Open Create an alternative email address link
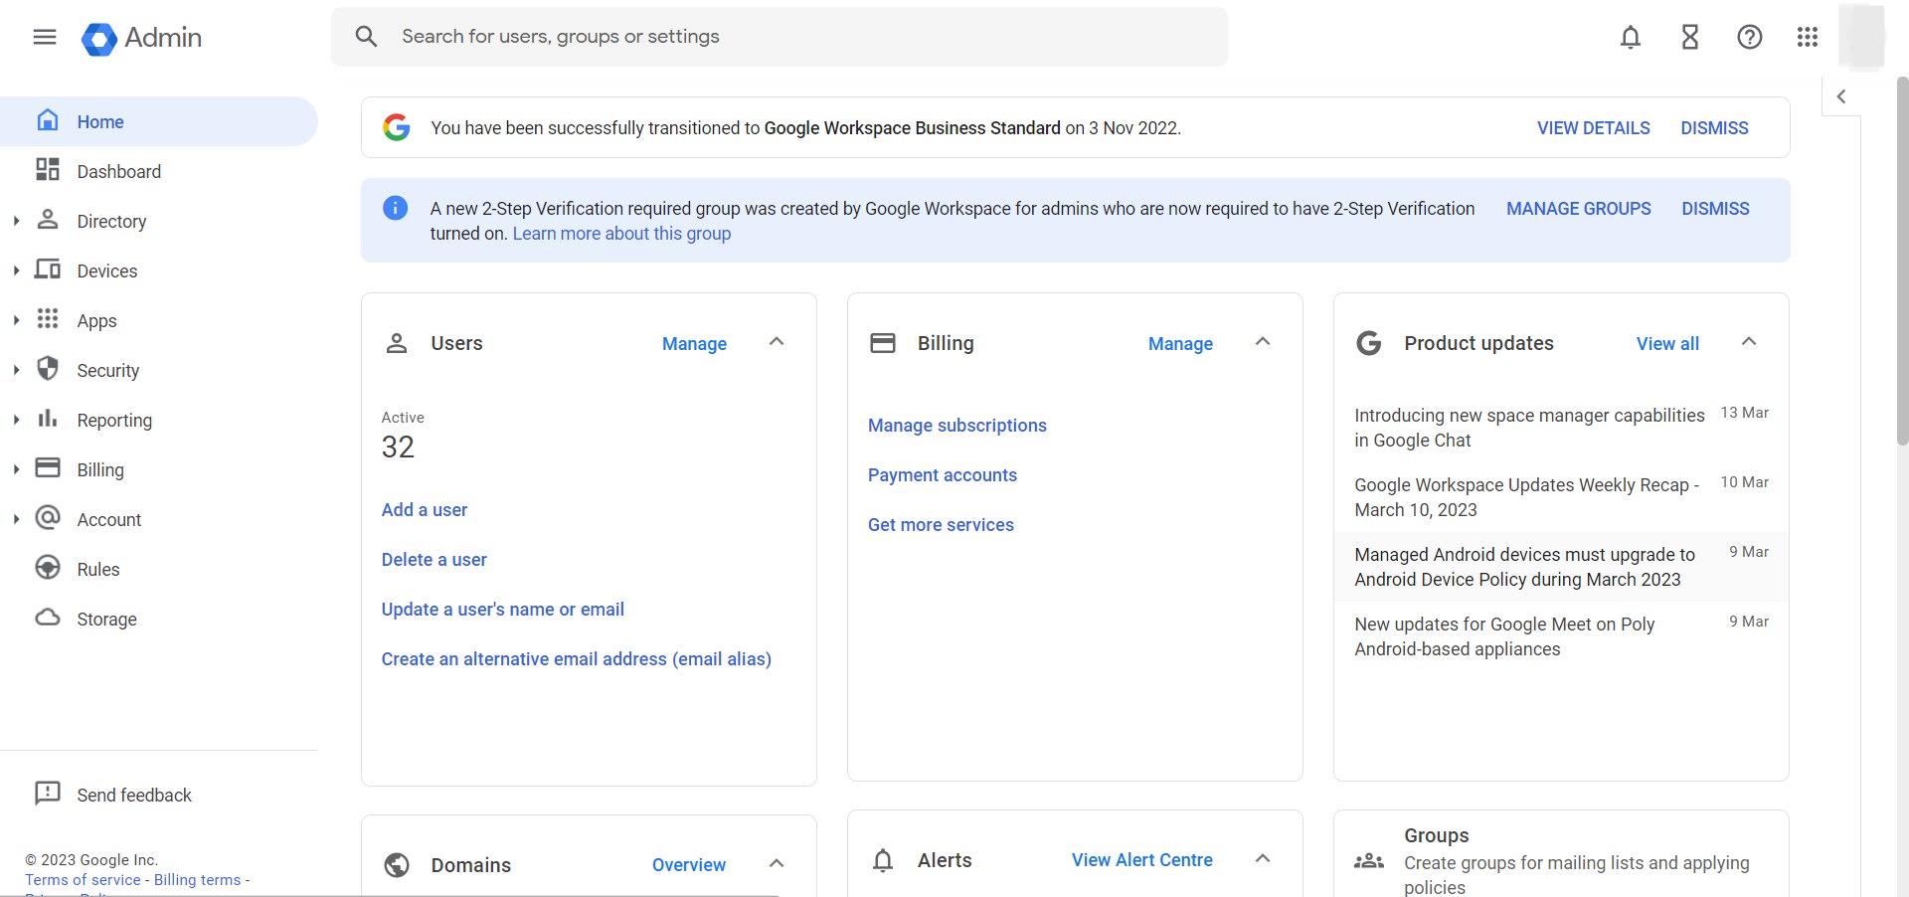 coord(577,659)
